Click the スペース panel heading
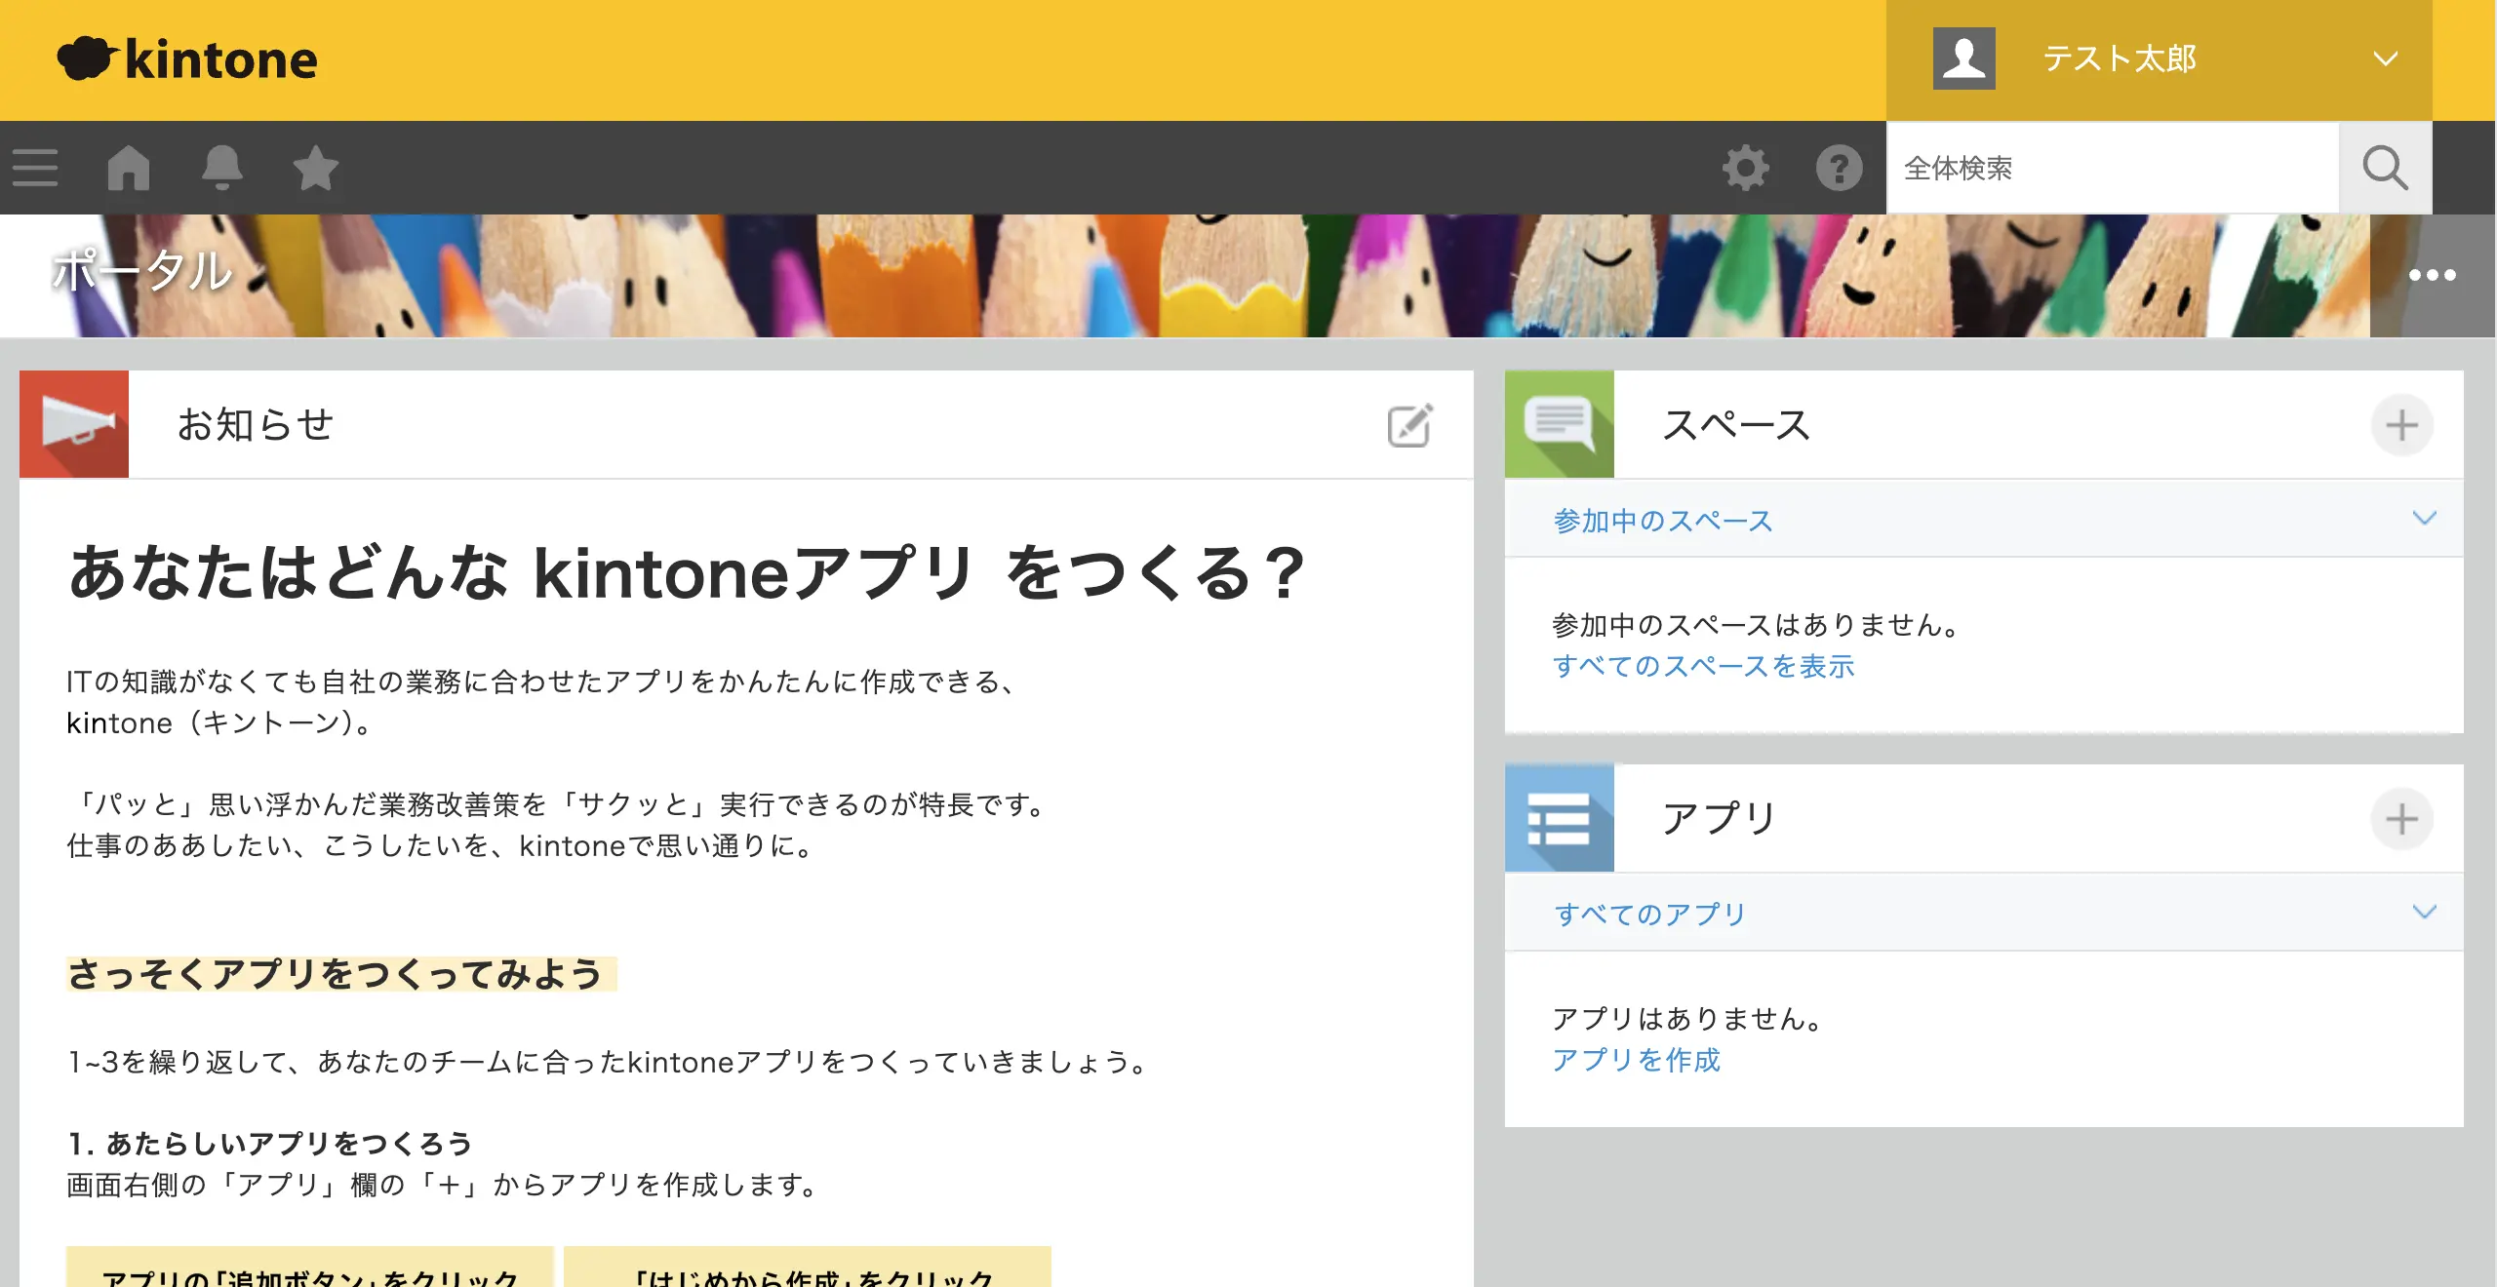Viewport: 2497px width, 1287px height. coord(1736,424)
